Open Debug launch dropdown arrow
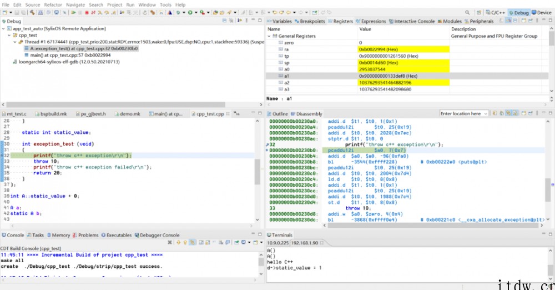 [x=184, y=12]
